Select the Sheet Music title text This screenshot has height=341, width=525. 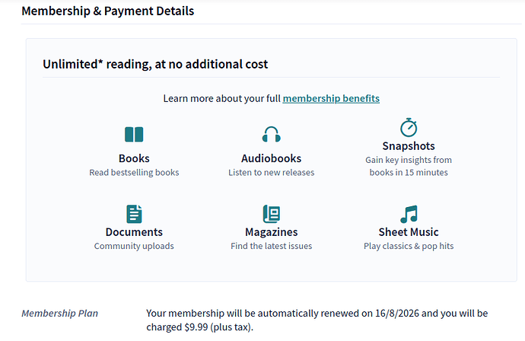[x=409, y=231]
